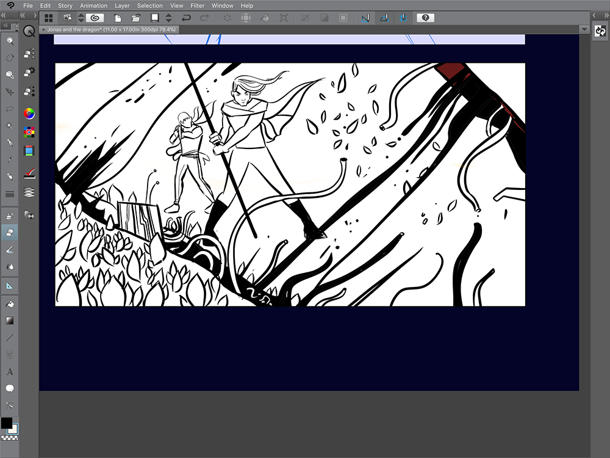Open the Animation menu
The image size is (610, 458).
coord(93,5)
